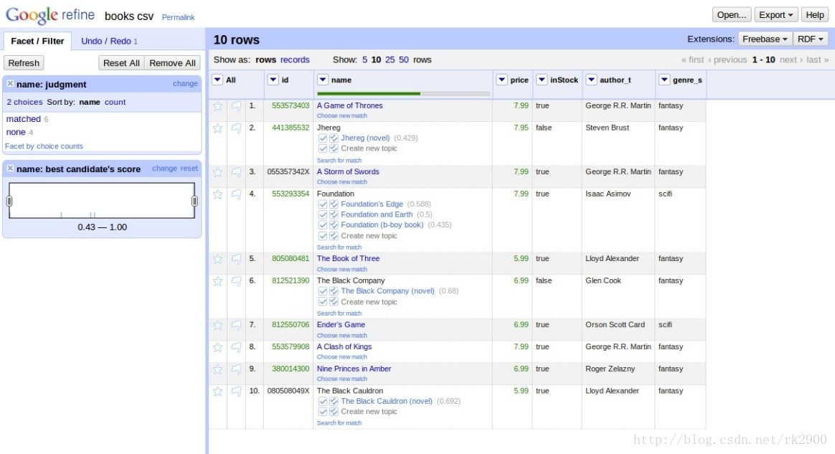Star the A Clash of Kings row
Screen dimensions: 835x454
[218, 348]
